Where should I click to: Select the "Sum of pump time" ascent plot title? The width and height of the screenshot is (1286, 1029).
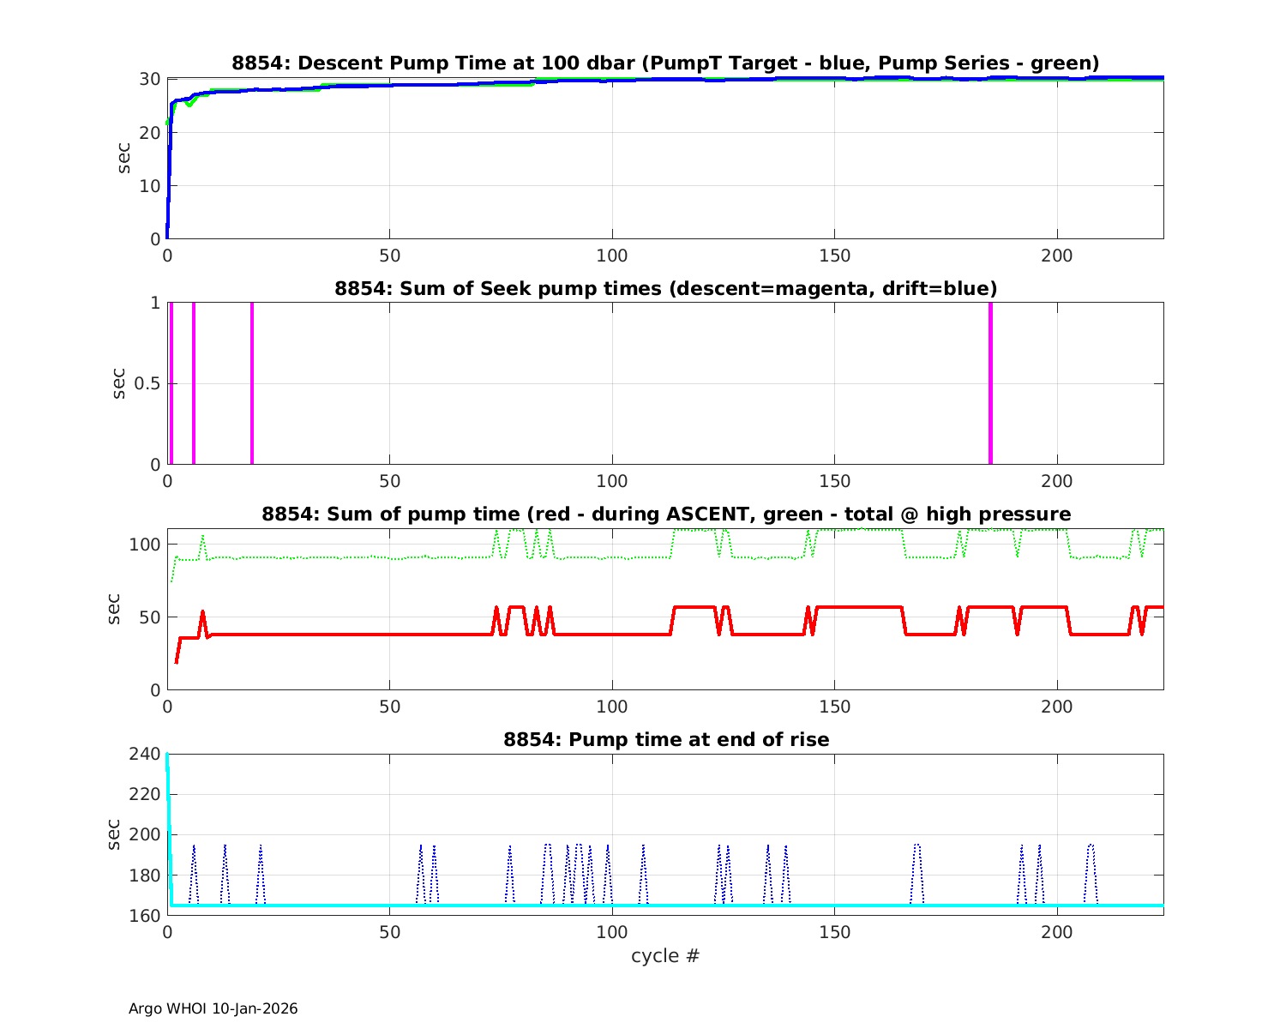(x=665, y=514)
